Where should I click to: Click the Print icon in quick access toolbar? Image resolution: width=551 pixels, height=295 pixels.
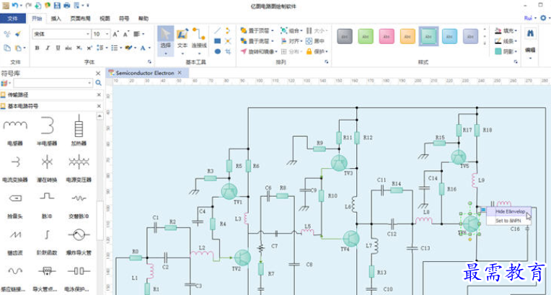coord(67,5)
